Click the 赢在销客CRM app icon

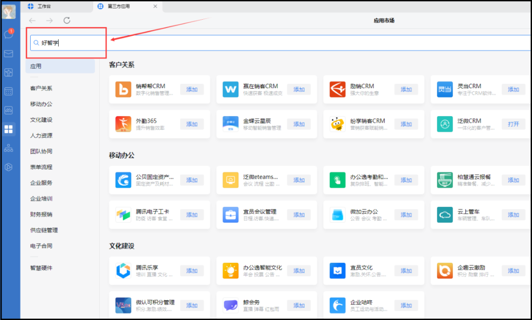click(x=230, y=89)
